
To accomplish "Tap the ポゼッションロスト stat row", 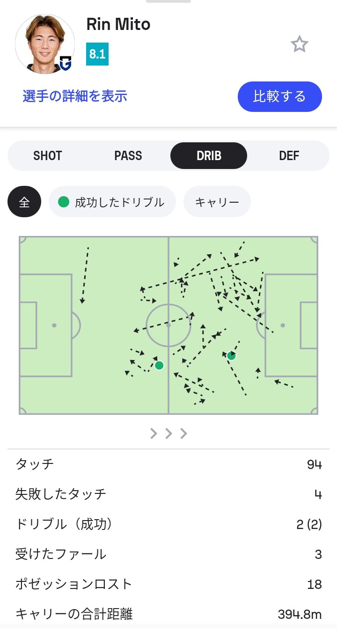I will (168, 584).
